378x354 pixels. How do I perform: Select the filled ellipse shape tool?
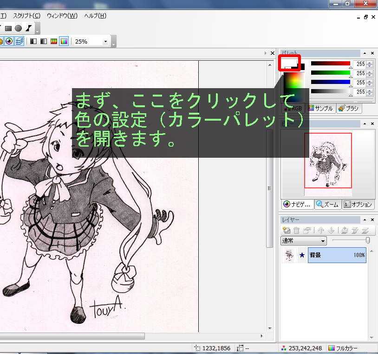18,28
